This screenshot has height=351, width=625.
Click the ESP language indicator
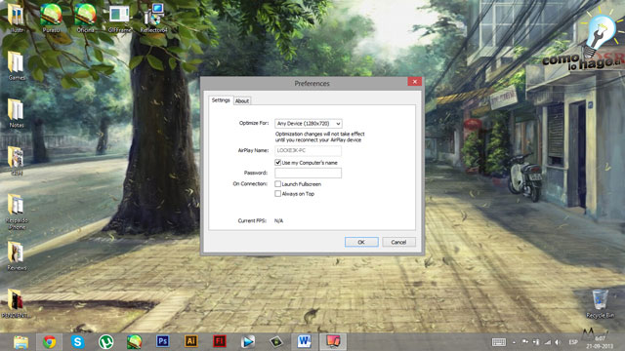click(x=573, y=342)
